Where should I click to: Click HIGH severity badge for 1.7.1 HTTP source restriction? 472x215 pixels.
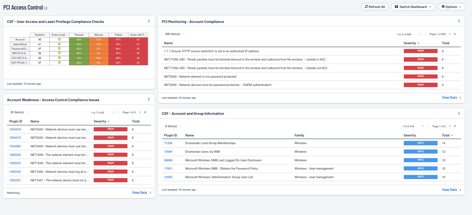click(x=421, y=51)
